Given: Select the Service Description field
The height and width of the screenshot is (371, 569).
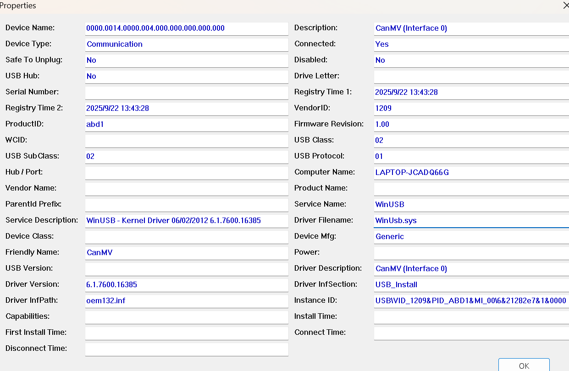Looking at the screenshot, I should coord(186,221).
